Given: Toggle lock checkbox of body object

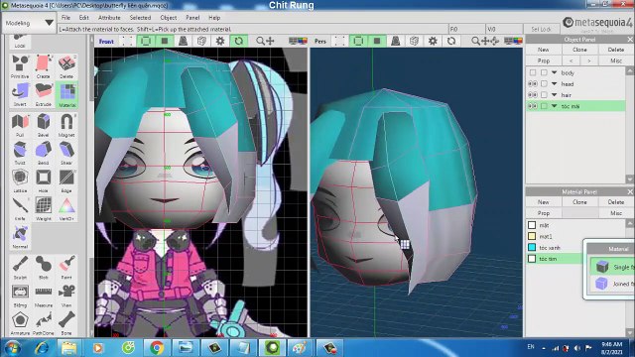Looking at the screenshot, I should point(544,72).
